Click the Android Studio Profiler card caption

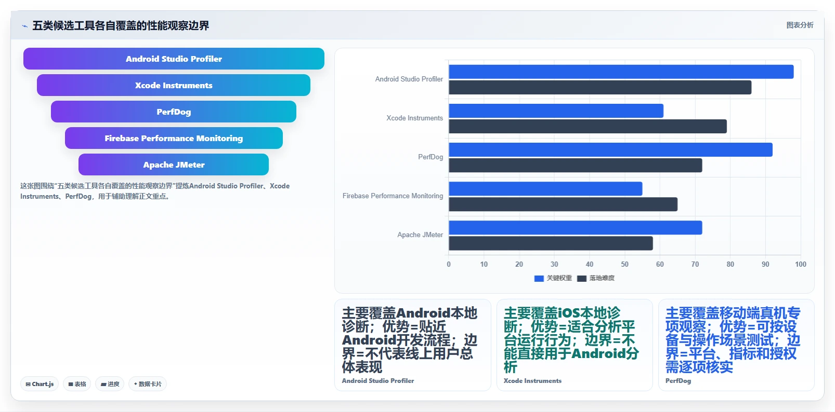[378, 381]
